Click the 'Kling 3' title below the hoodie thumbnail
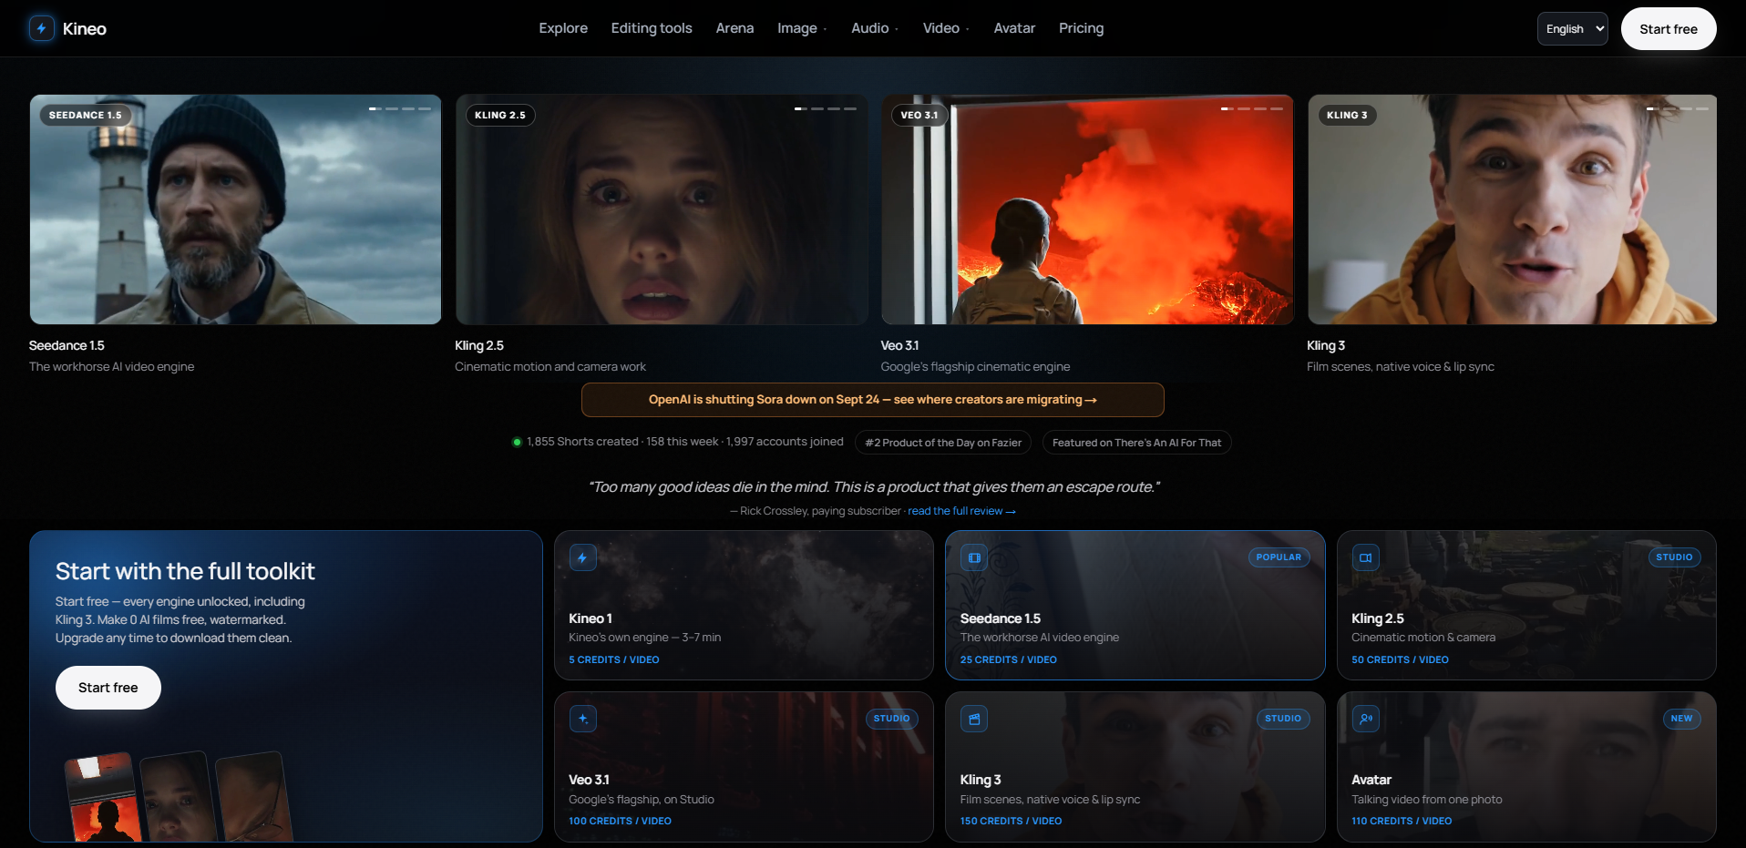 (x=1326, y=346)
